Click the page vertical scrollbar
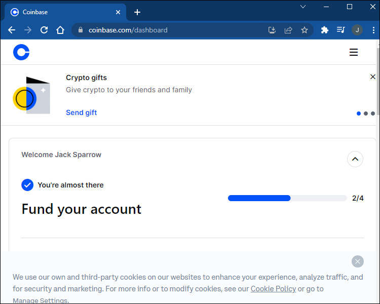 [378, 83]
